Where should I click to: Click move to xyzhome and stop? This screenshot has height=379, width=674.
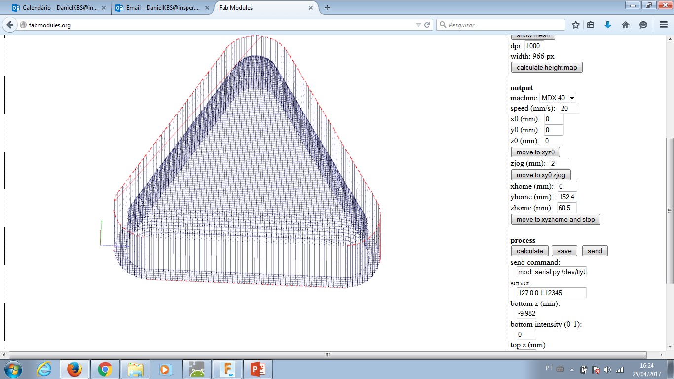[x=556, y=220]
